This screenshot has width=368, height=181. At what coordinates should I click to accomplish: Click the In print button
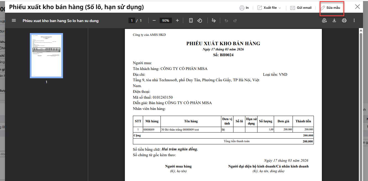tap(244, 8)
